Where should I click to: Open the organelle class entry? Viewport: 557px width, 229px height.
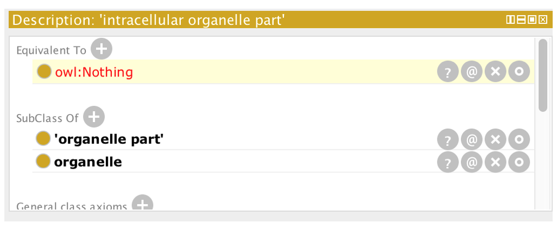(x=88, y=162)
